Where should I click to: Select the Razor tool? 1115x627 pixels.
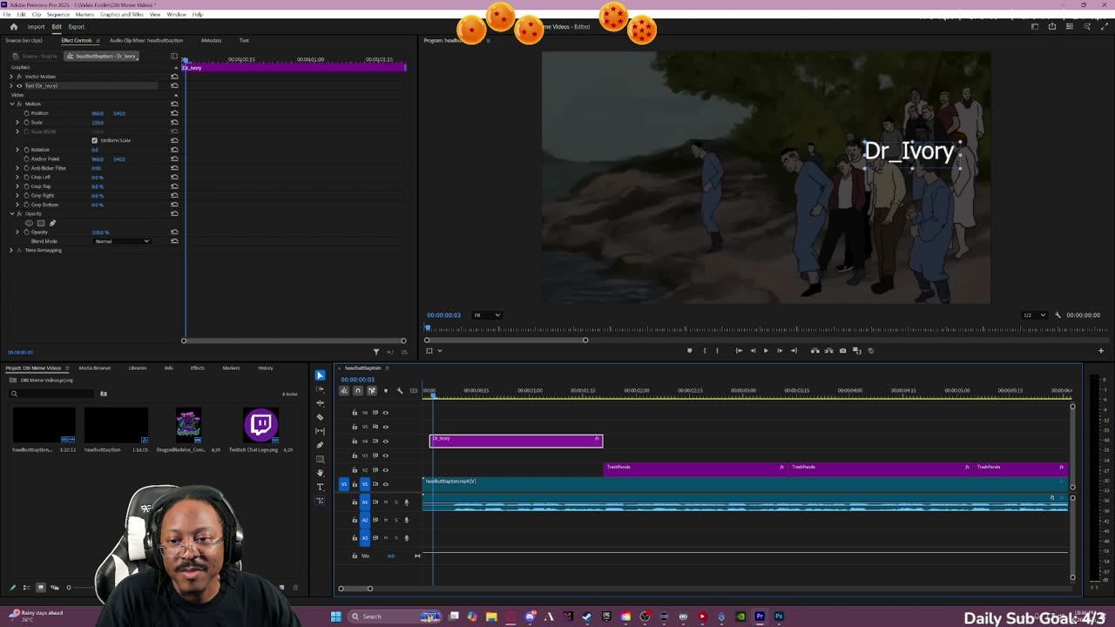(x=320, y=417)
